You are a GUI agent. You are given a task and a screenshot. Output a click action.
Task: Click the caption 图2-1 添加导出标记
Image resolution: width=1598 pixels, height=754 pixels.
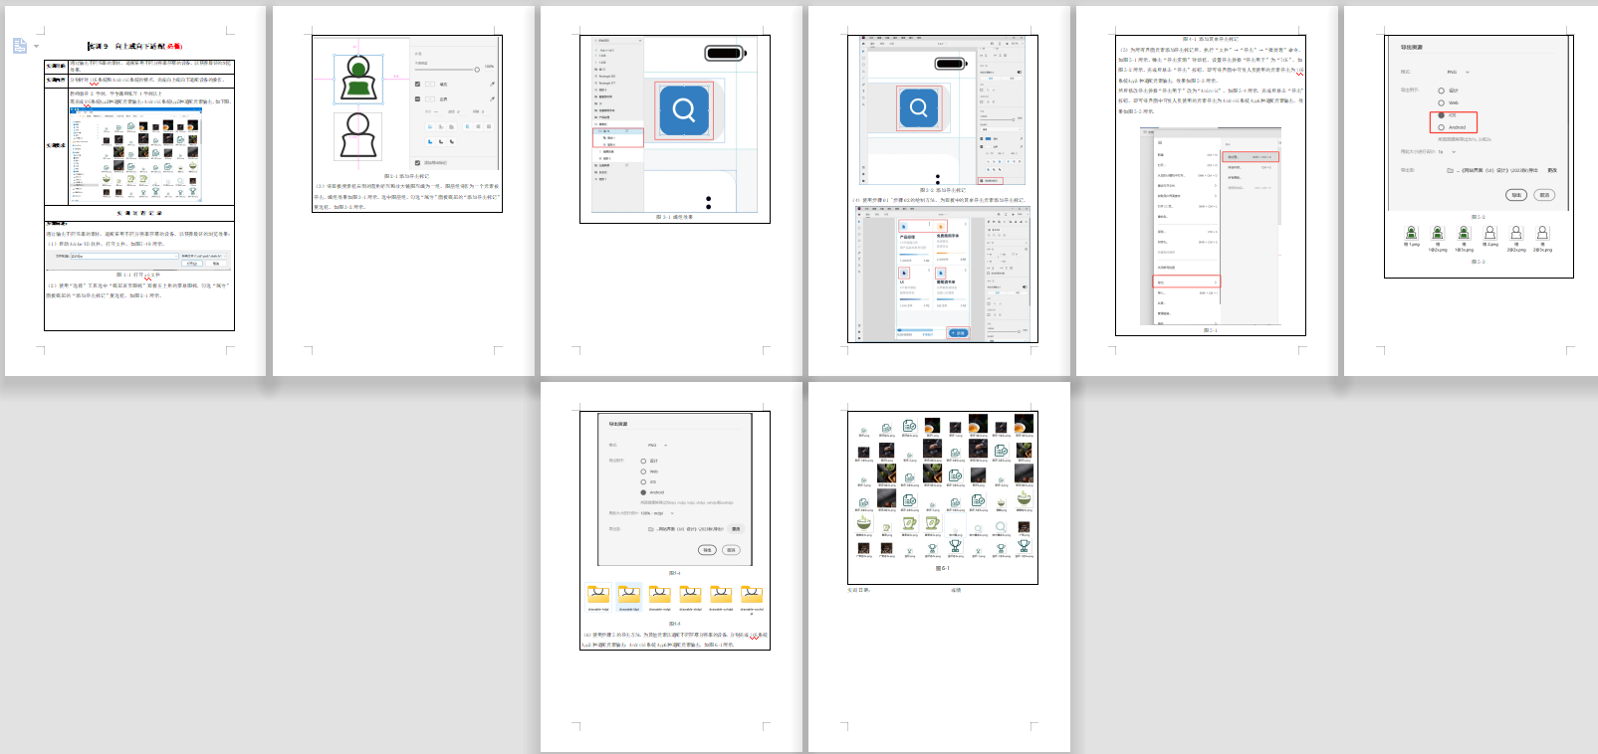(x=407, y=176)
